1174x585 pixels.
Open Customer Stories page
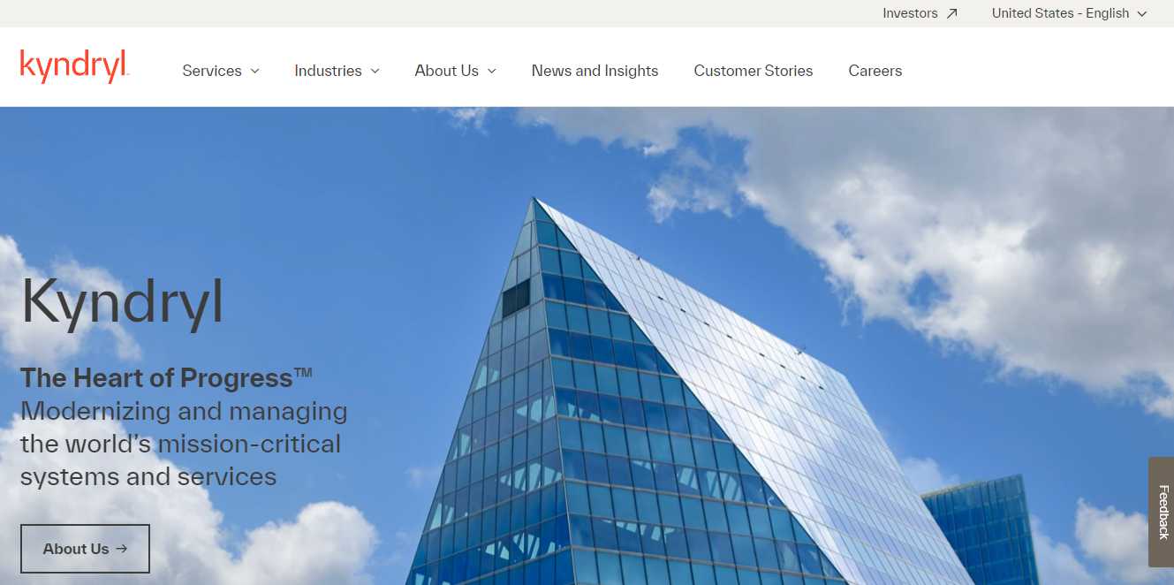[x=754, y=71]
